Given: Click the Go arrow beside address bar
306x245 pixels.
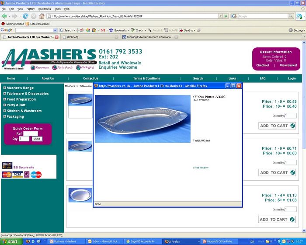Looking at the screenshot, I should 226,16.
